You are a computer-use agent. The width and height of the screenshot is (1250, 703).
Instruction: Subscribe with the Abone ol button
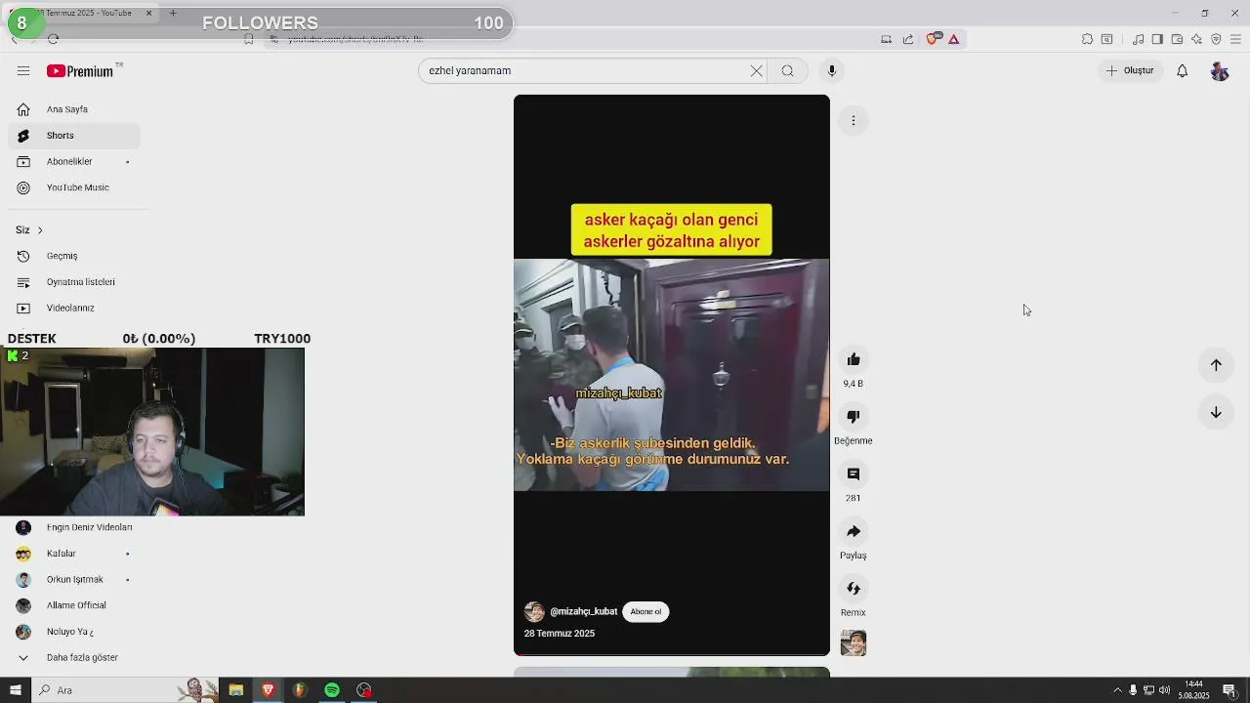click(x=646, y=611)
